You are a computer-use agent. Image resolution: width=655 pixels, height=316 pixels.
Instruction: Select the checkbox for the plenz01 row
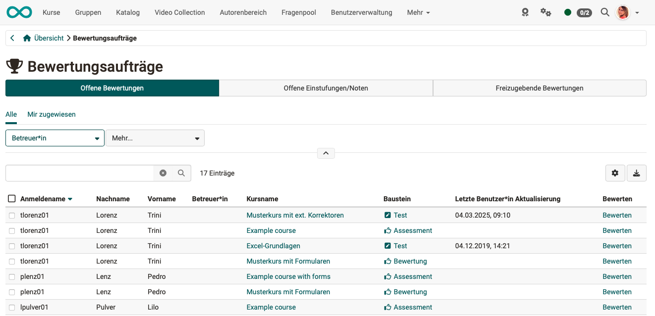(12, 276)
